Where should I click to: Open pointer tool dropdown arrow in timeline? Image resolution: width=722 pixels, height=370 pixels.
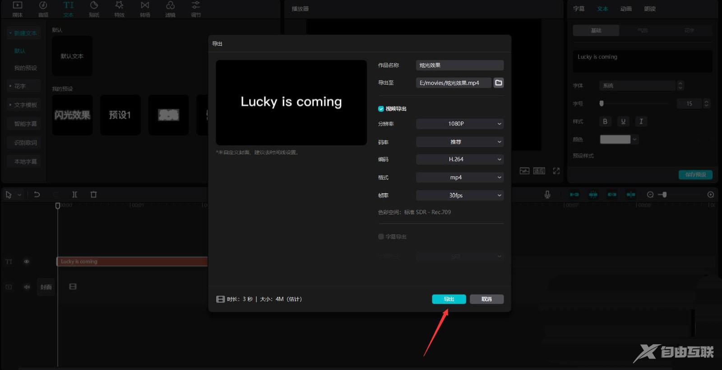19,195
